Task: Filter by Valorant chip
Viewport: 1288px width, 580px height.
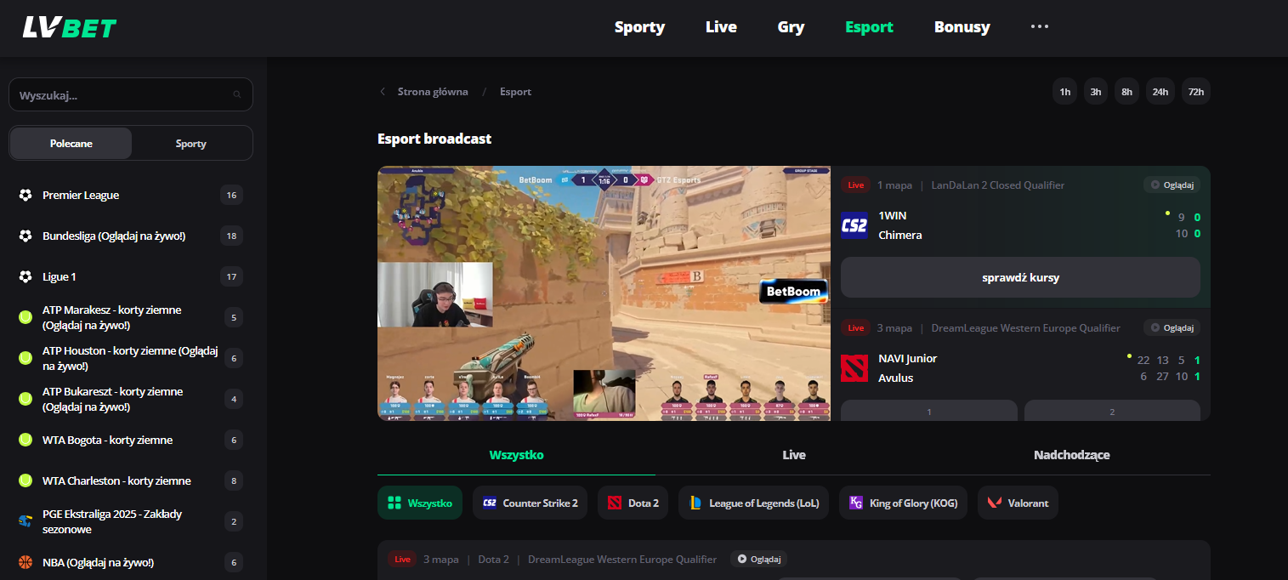Action: coord(1018,503)
